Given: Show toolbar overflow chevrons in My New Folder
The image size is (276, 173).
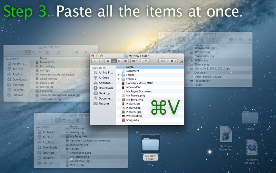Looking at the screenshot, I should click(x=181, y=62).
